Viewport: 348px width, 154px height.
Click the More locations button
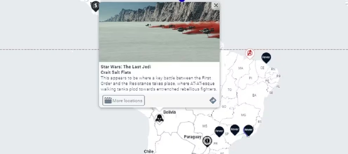124,101
